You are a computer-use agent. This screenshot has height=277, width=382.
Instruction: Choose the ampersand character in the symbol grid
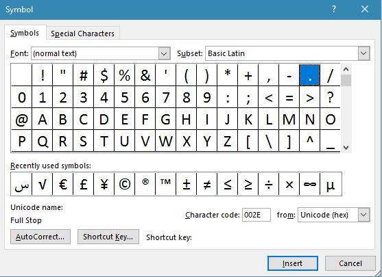(x=145, y=75)
